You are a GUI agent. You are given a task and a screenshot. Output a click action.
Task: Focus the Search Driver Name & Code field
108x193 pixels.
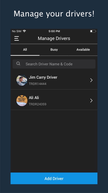(54, 64)
